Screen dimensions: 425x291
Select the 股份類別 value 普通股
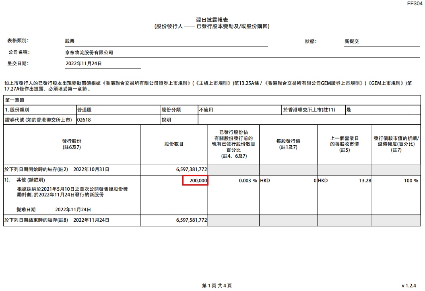pyautogui.click(x=118, y=109)
